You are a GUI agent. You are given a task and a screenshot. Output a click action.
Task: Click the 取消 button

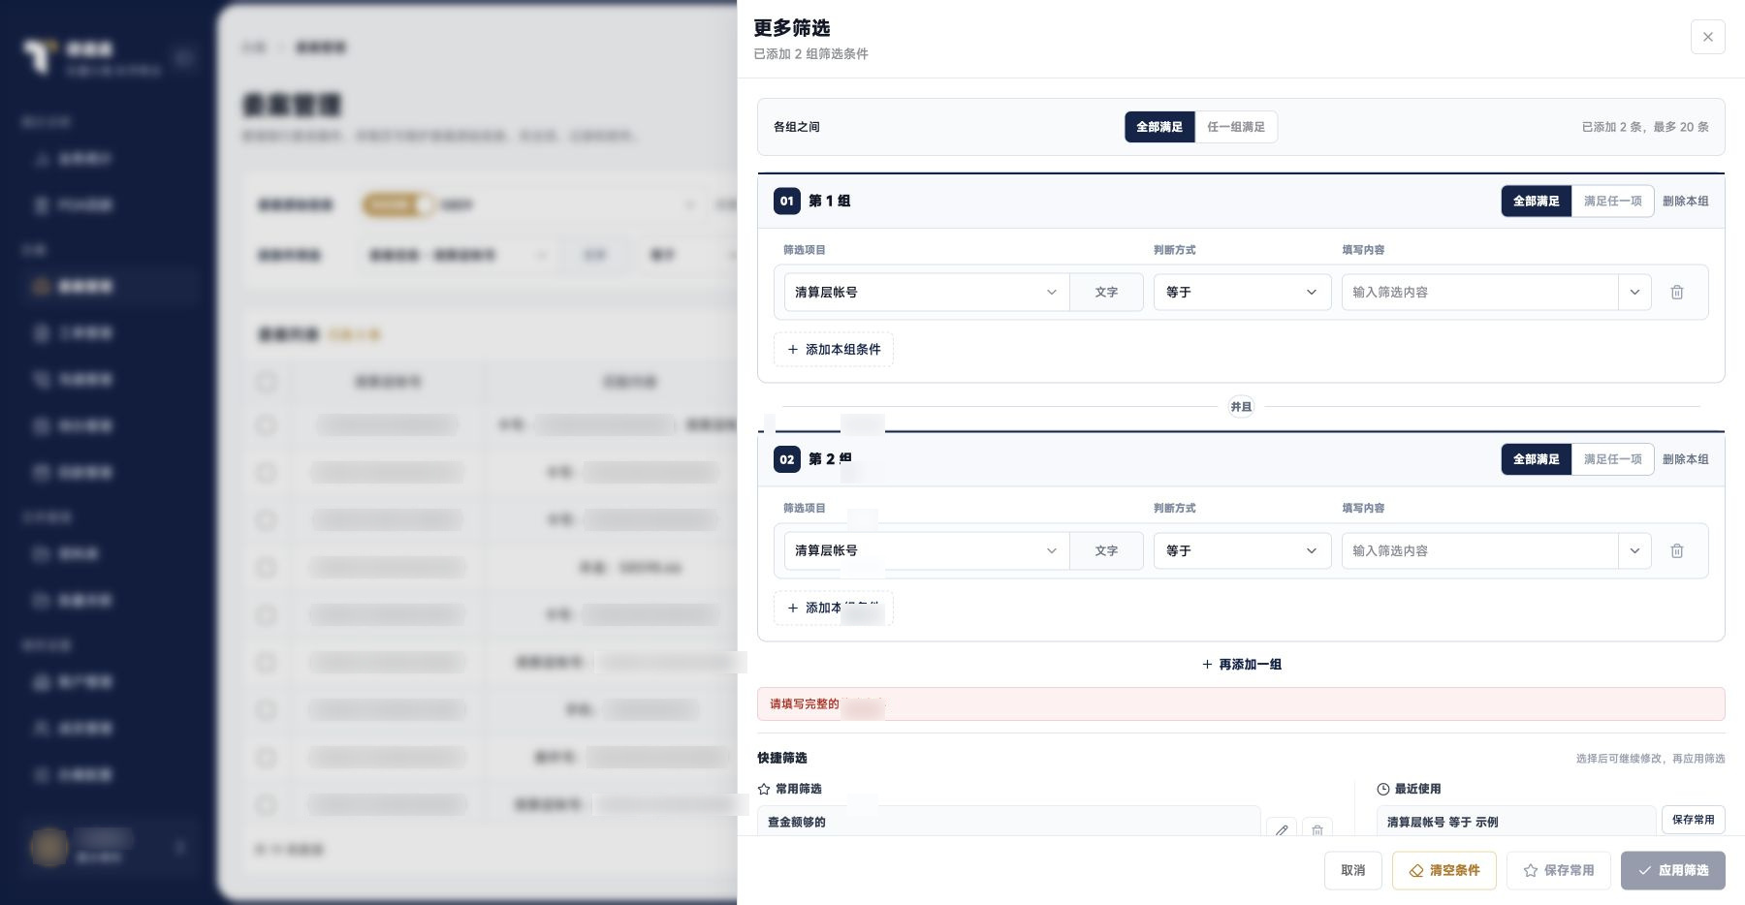click(x=1353, y=870)
